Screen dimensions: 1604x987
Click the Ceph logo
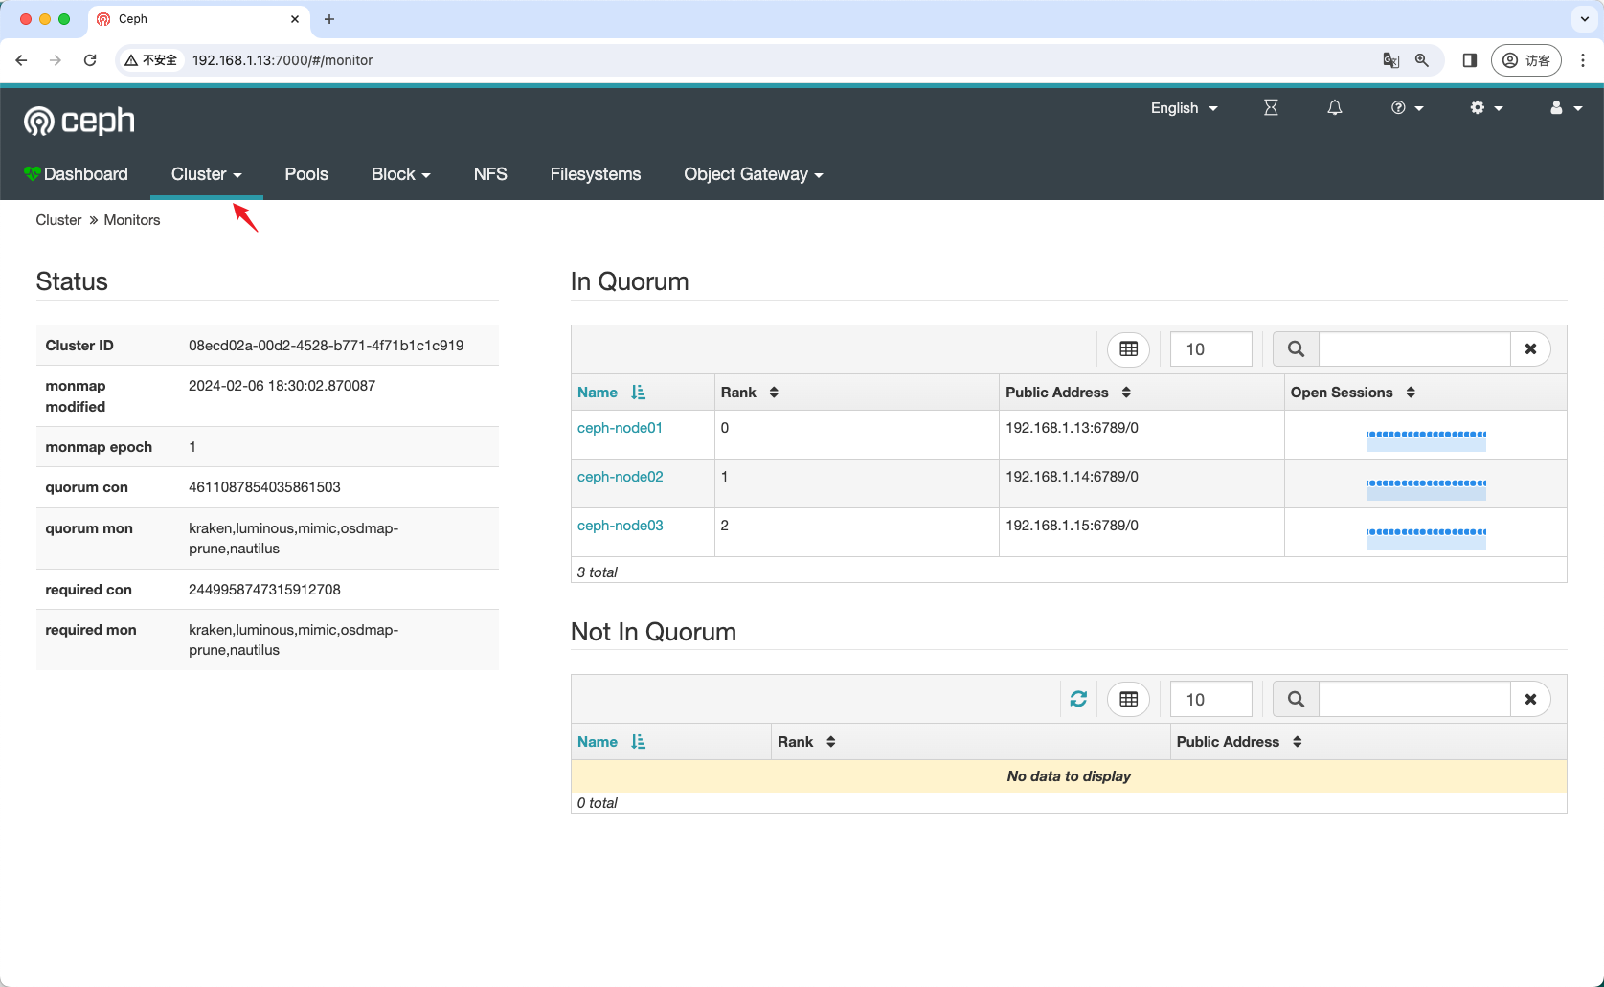(x=79, y=121)
